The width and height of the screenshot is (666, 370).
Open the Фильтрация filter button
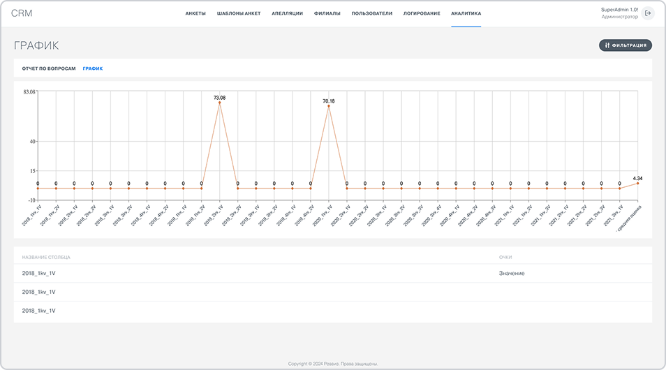pos(626,45)
